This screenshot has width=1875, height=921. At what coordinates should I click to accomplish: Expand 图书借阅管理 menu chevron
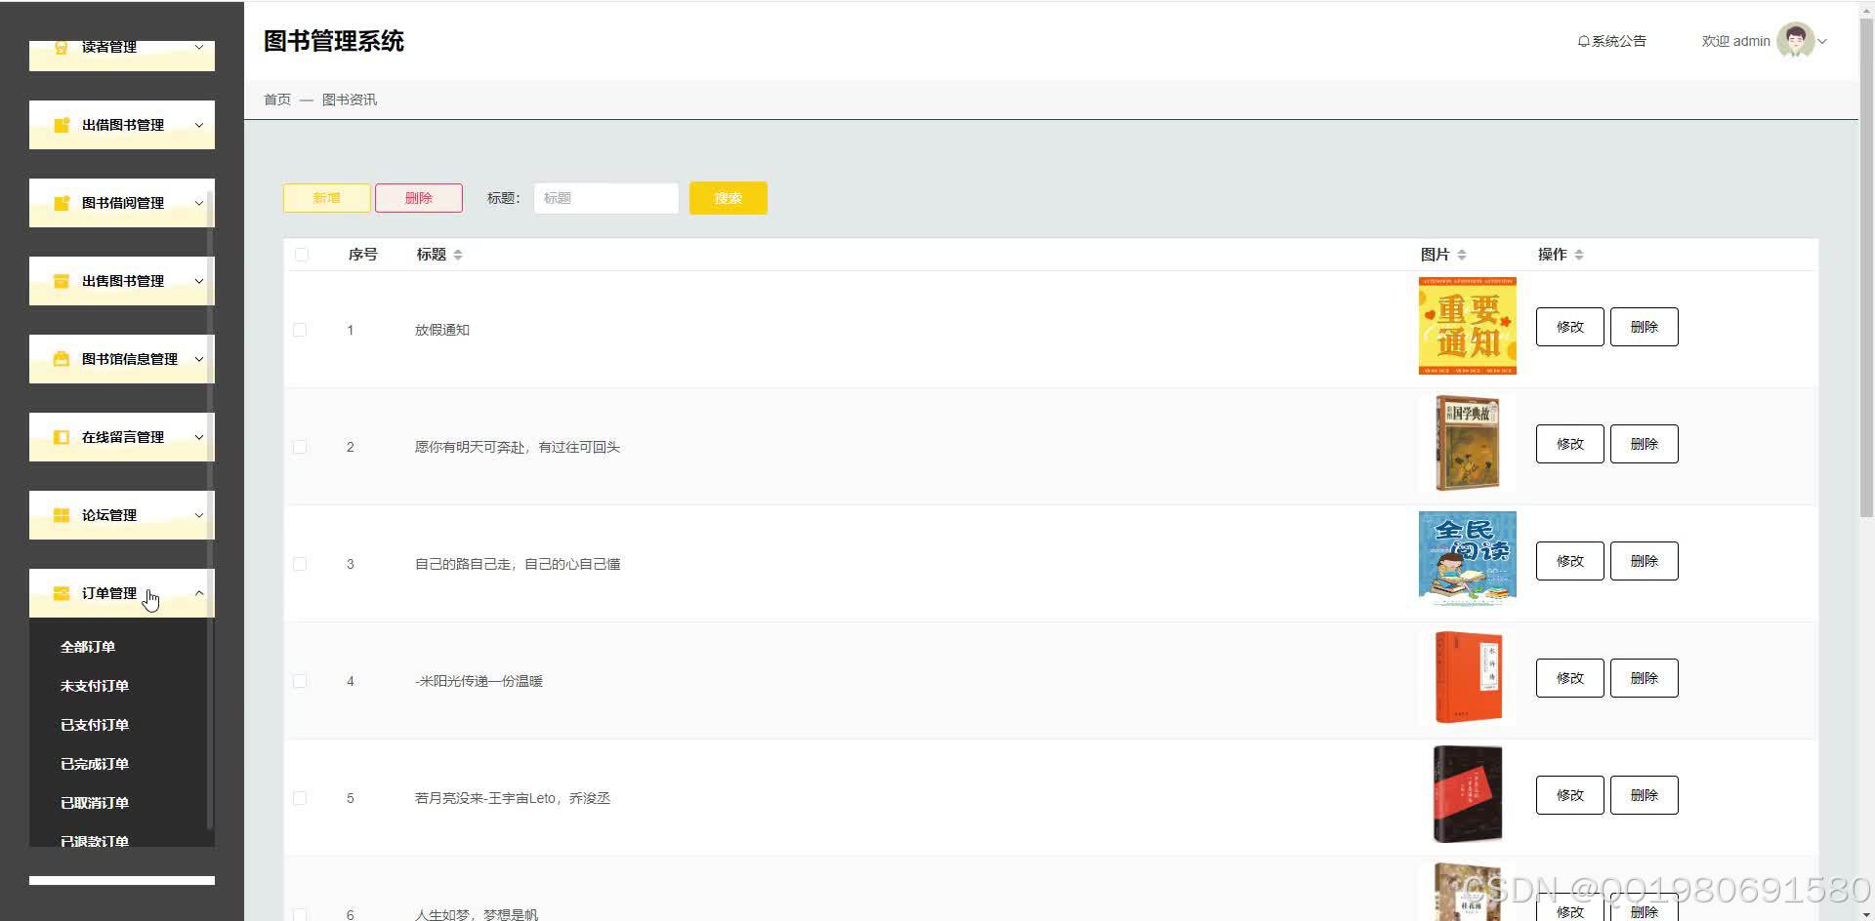tap(199, 203)
